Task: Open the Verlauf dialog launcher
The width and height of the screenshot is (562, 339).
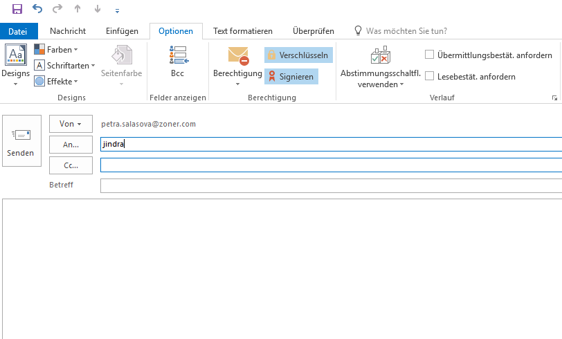Action: (x=555, y=98)
